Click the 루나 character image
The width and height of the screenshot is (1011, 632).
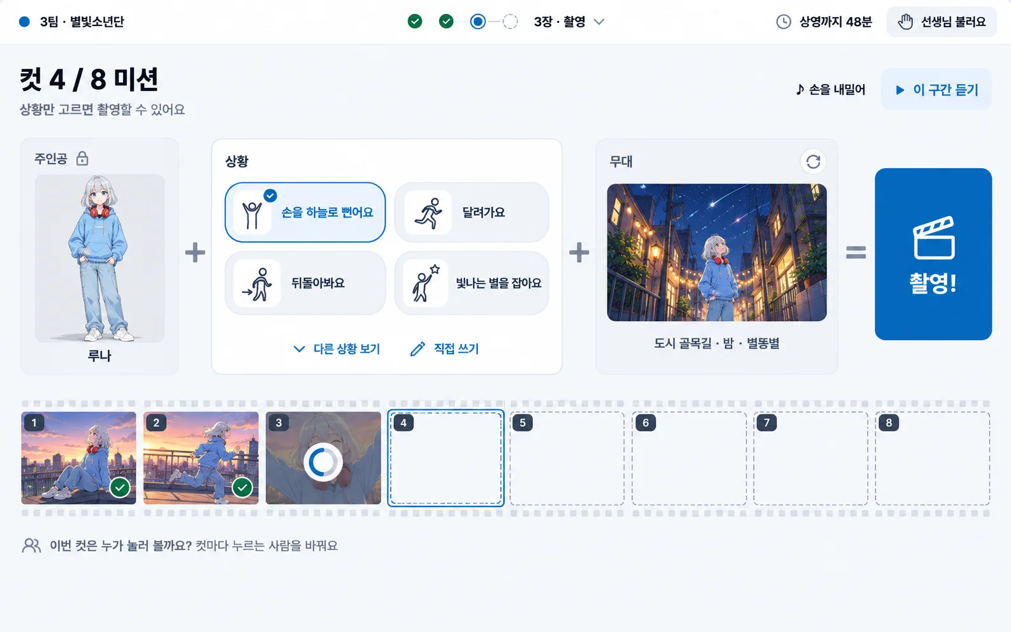point(99,258)
